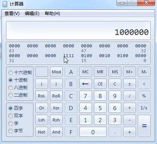
Task: Add to memory with M+
Action: tap(130, 72)
